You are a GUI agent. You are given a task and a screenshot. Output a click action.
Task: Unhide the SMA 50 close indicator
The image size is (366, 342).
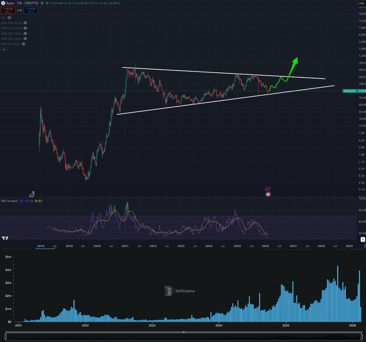coord(23,44)
